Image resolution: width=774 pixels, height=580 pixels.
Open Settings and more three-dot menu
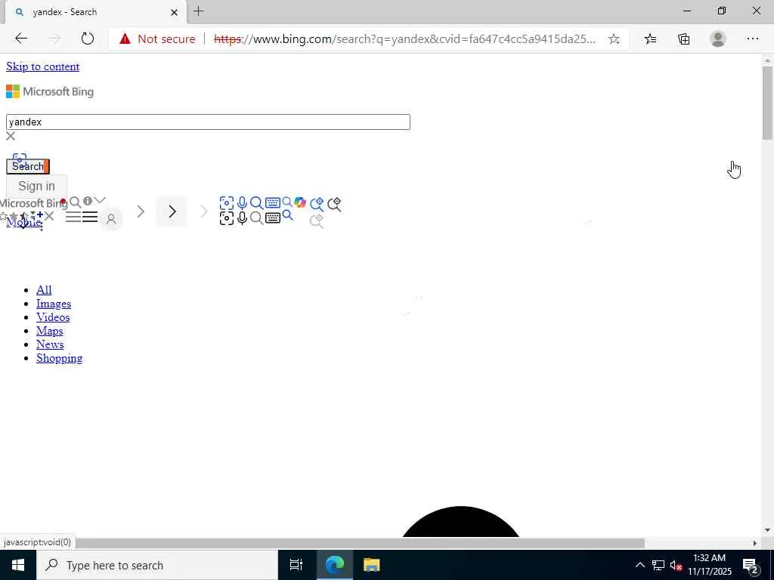pos(752,39)
